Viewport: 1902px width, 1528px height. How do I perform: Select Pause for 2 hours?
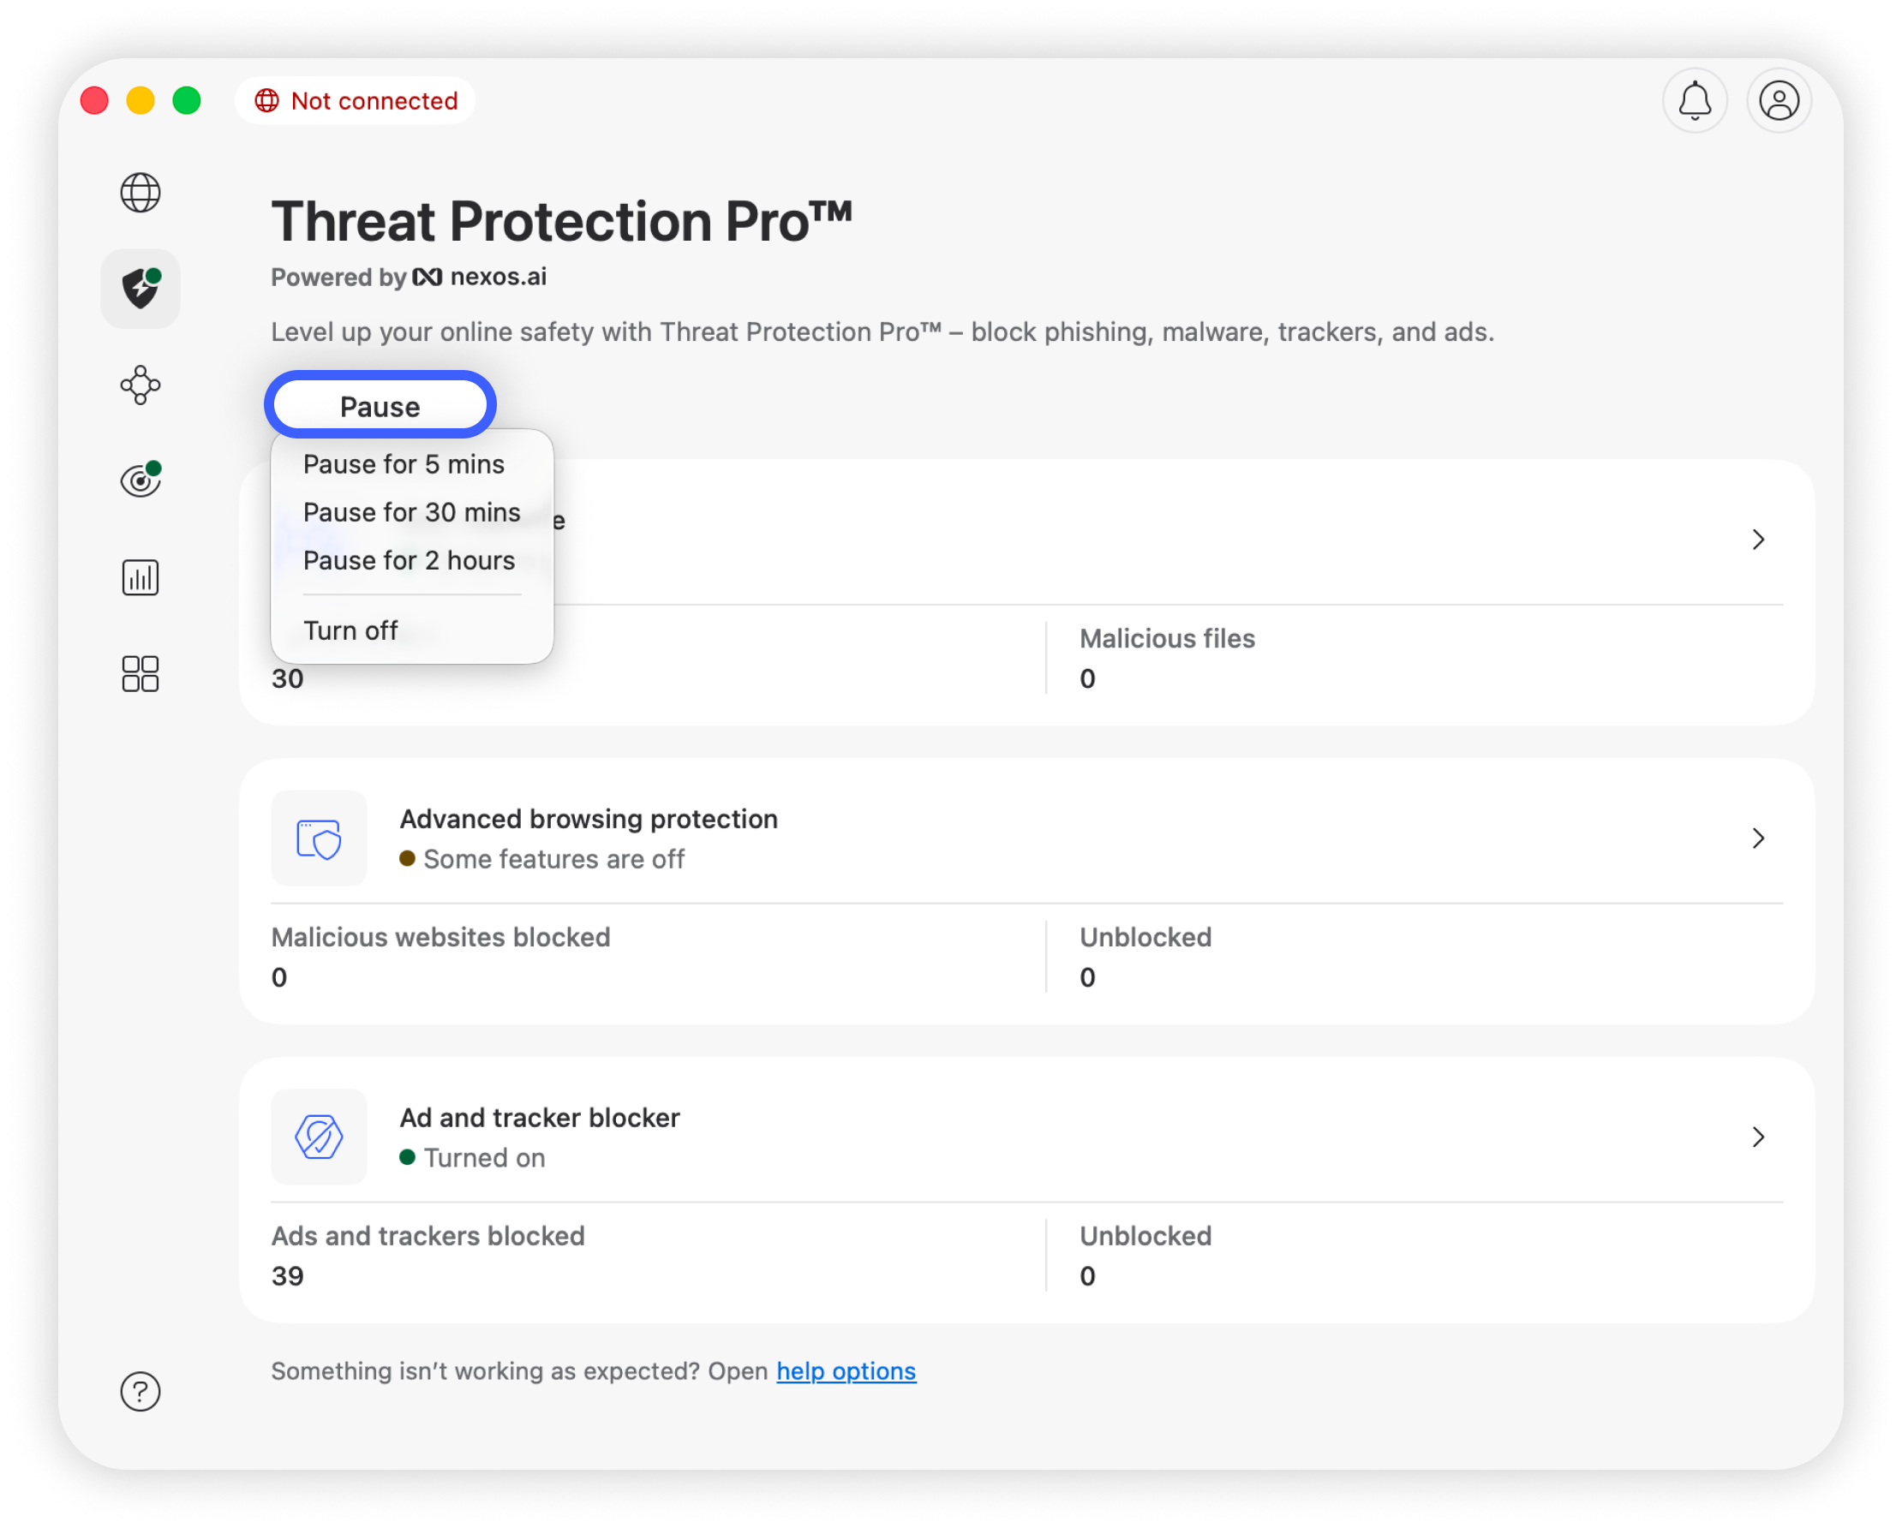[x=409, y=561]
